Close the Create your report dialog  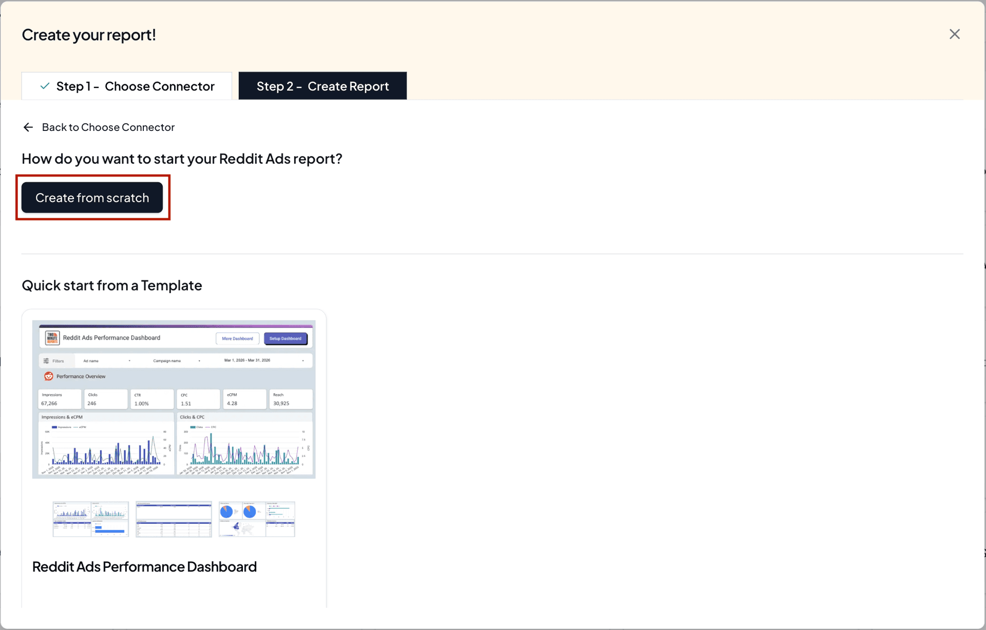tap(954, 34)
